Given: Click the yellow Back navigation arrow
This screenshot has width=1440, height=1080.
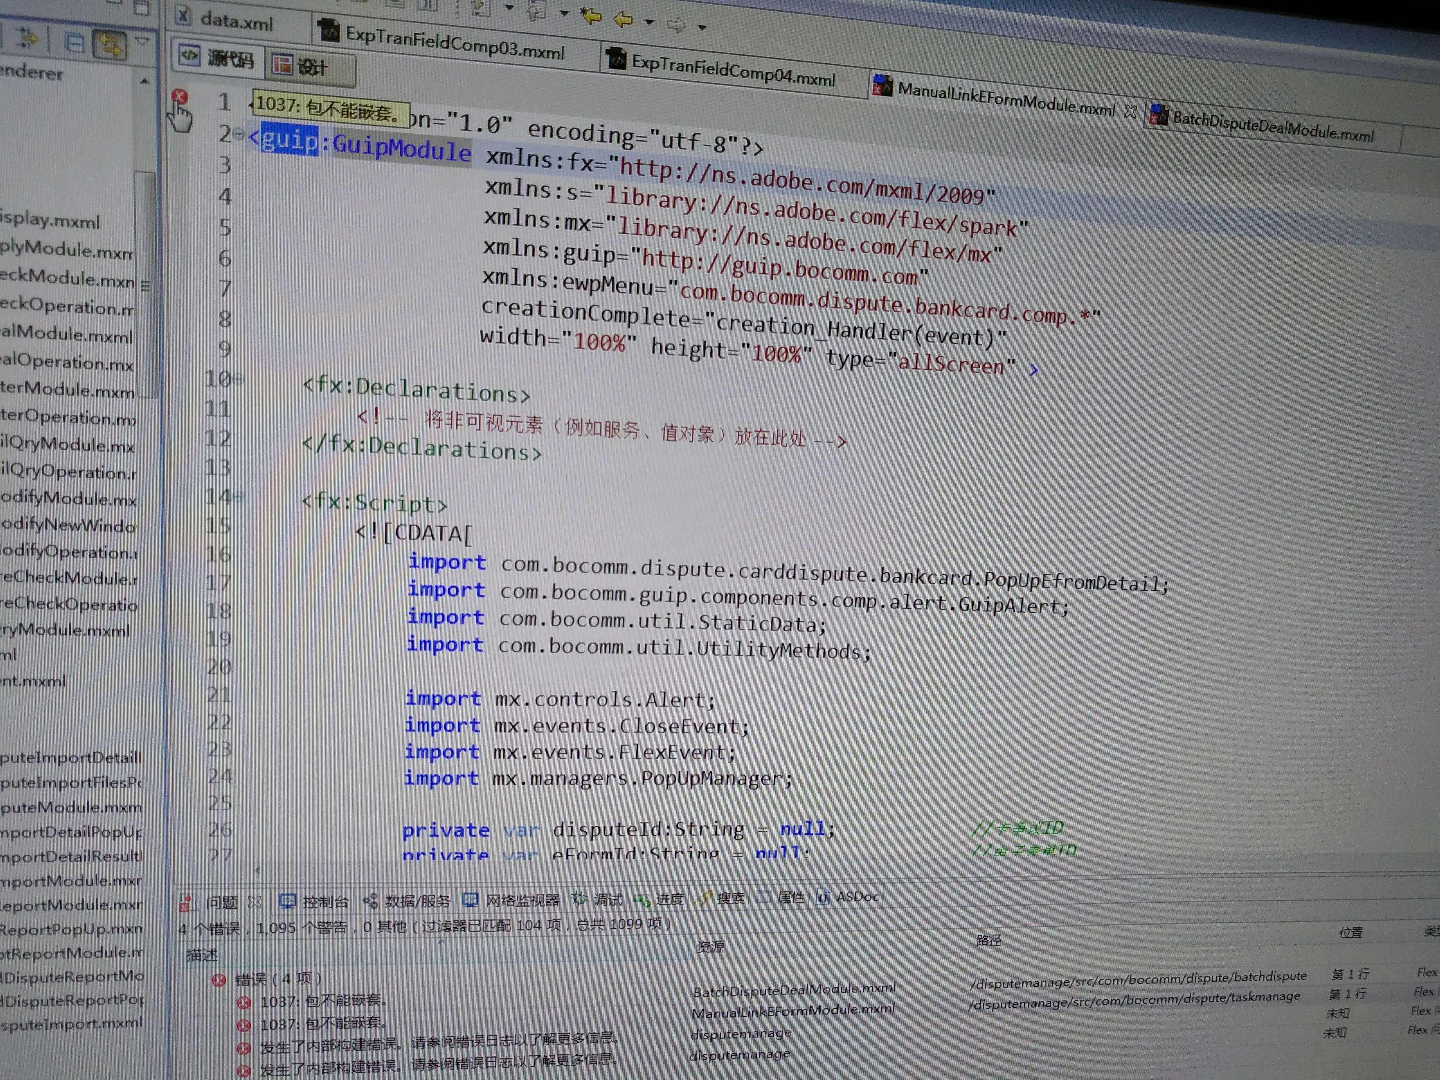Looking at the screenshot, I should [x=623, y=19].
